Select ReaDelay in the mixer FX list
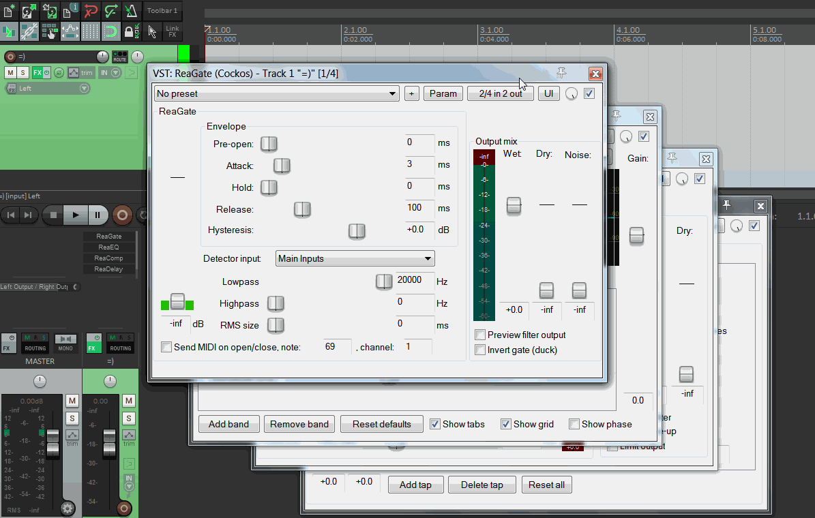This screenshot has width=815, height=518. coord(108,269)
